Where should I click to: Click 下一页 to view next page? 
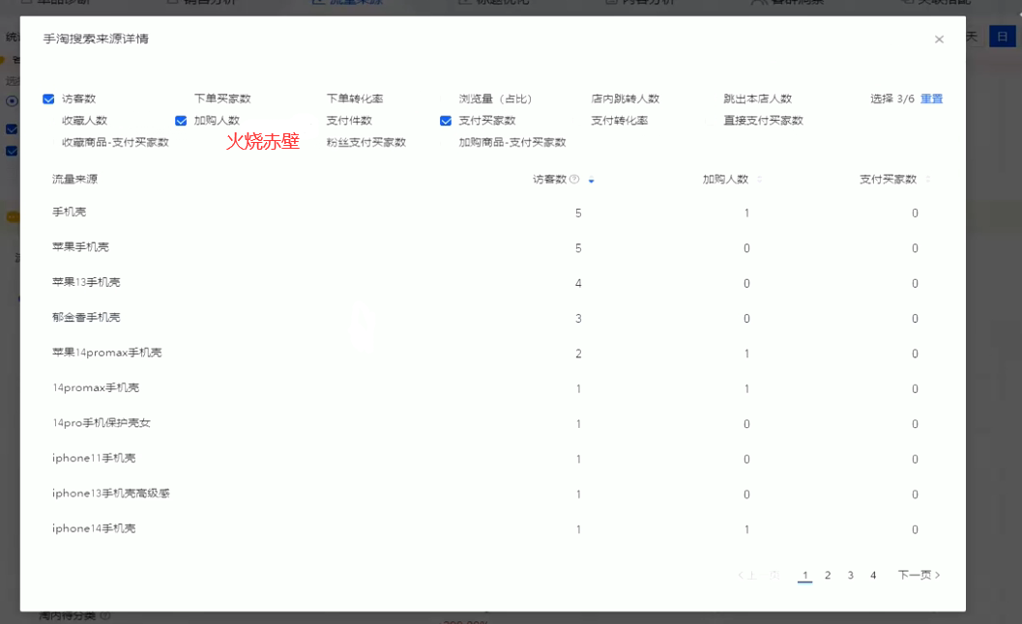pos(919,575)
